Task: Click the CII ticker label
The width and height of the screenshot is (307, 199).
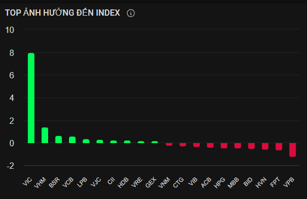Action: 111,181
